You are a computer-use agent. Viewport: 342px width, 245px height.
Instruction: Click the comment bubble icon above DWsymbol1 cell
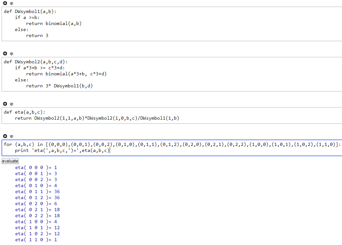[x=11, y=3]
